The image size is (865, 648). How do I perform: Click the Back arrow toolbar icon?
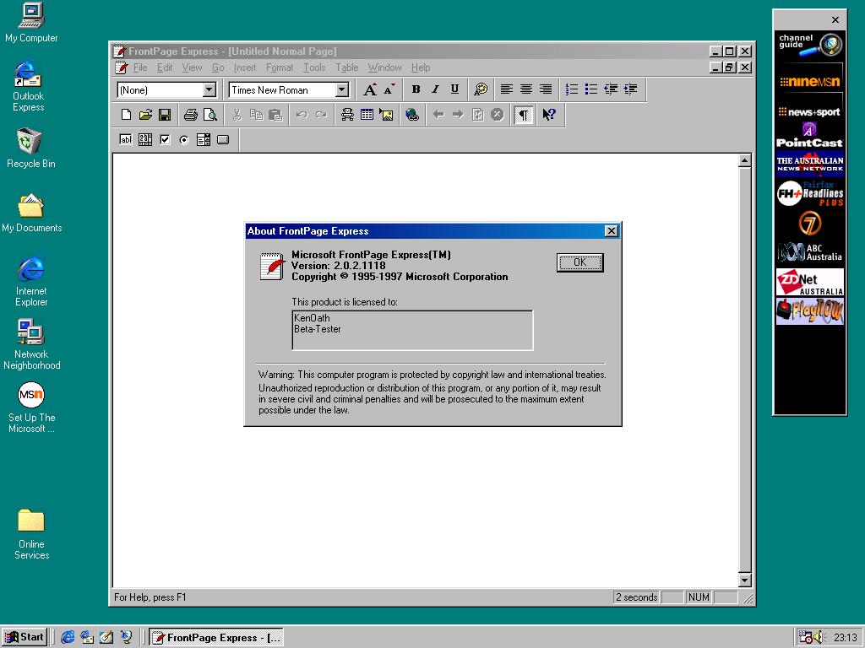point(438,115)
